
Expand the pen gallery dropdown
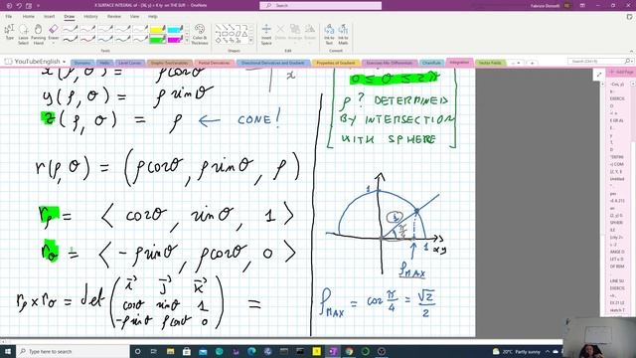187,40
